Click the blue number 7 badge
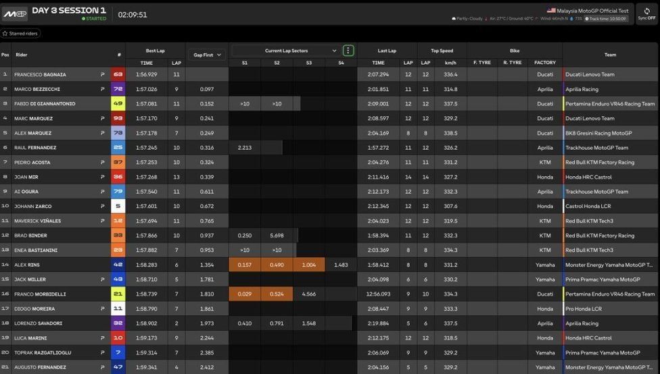The height and width of the screenshot is (374, 660). point(118,352)
